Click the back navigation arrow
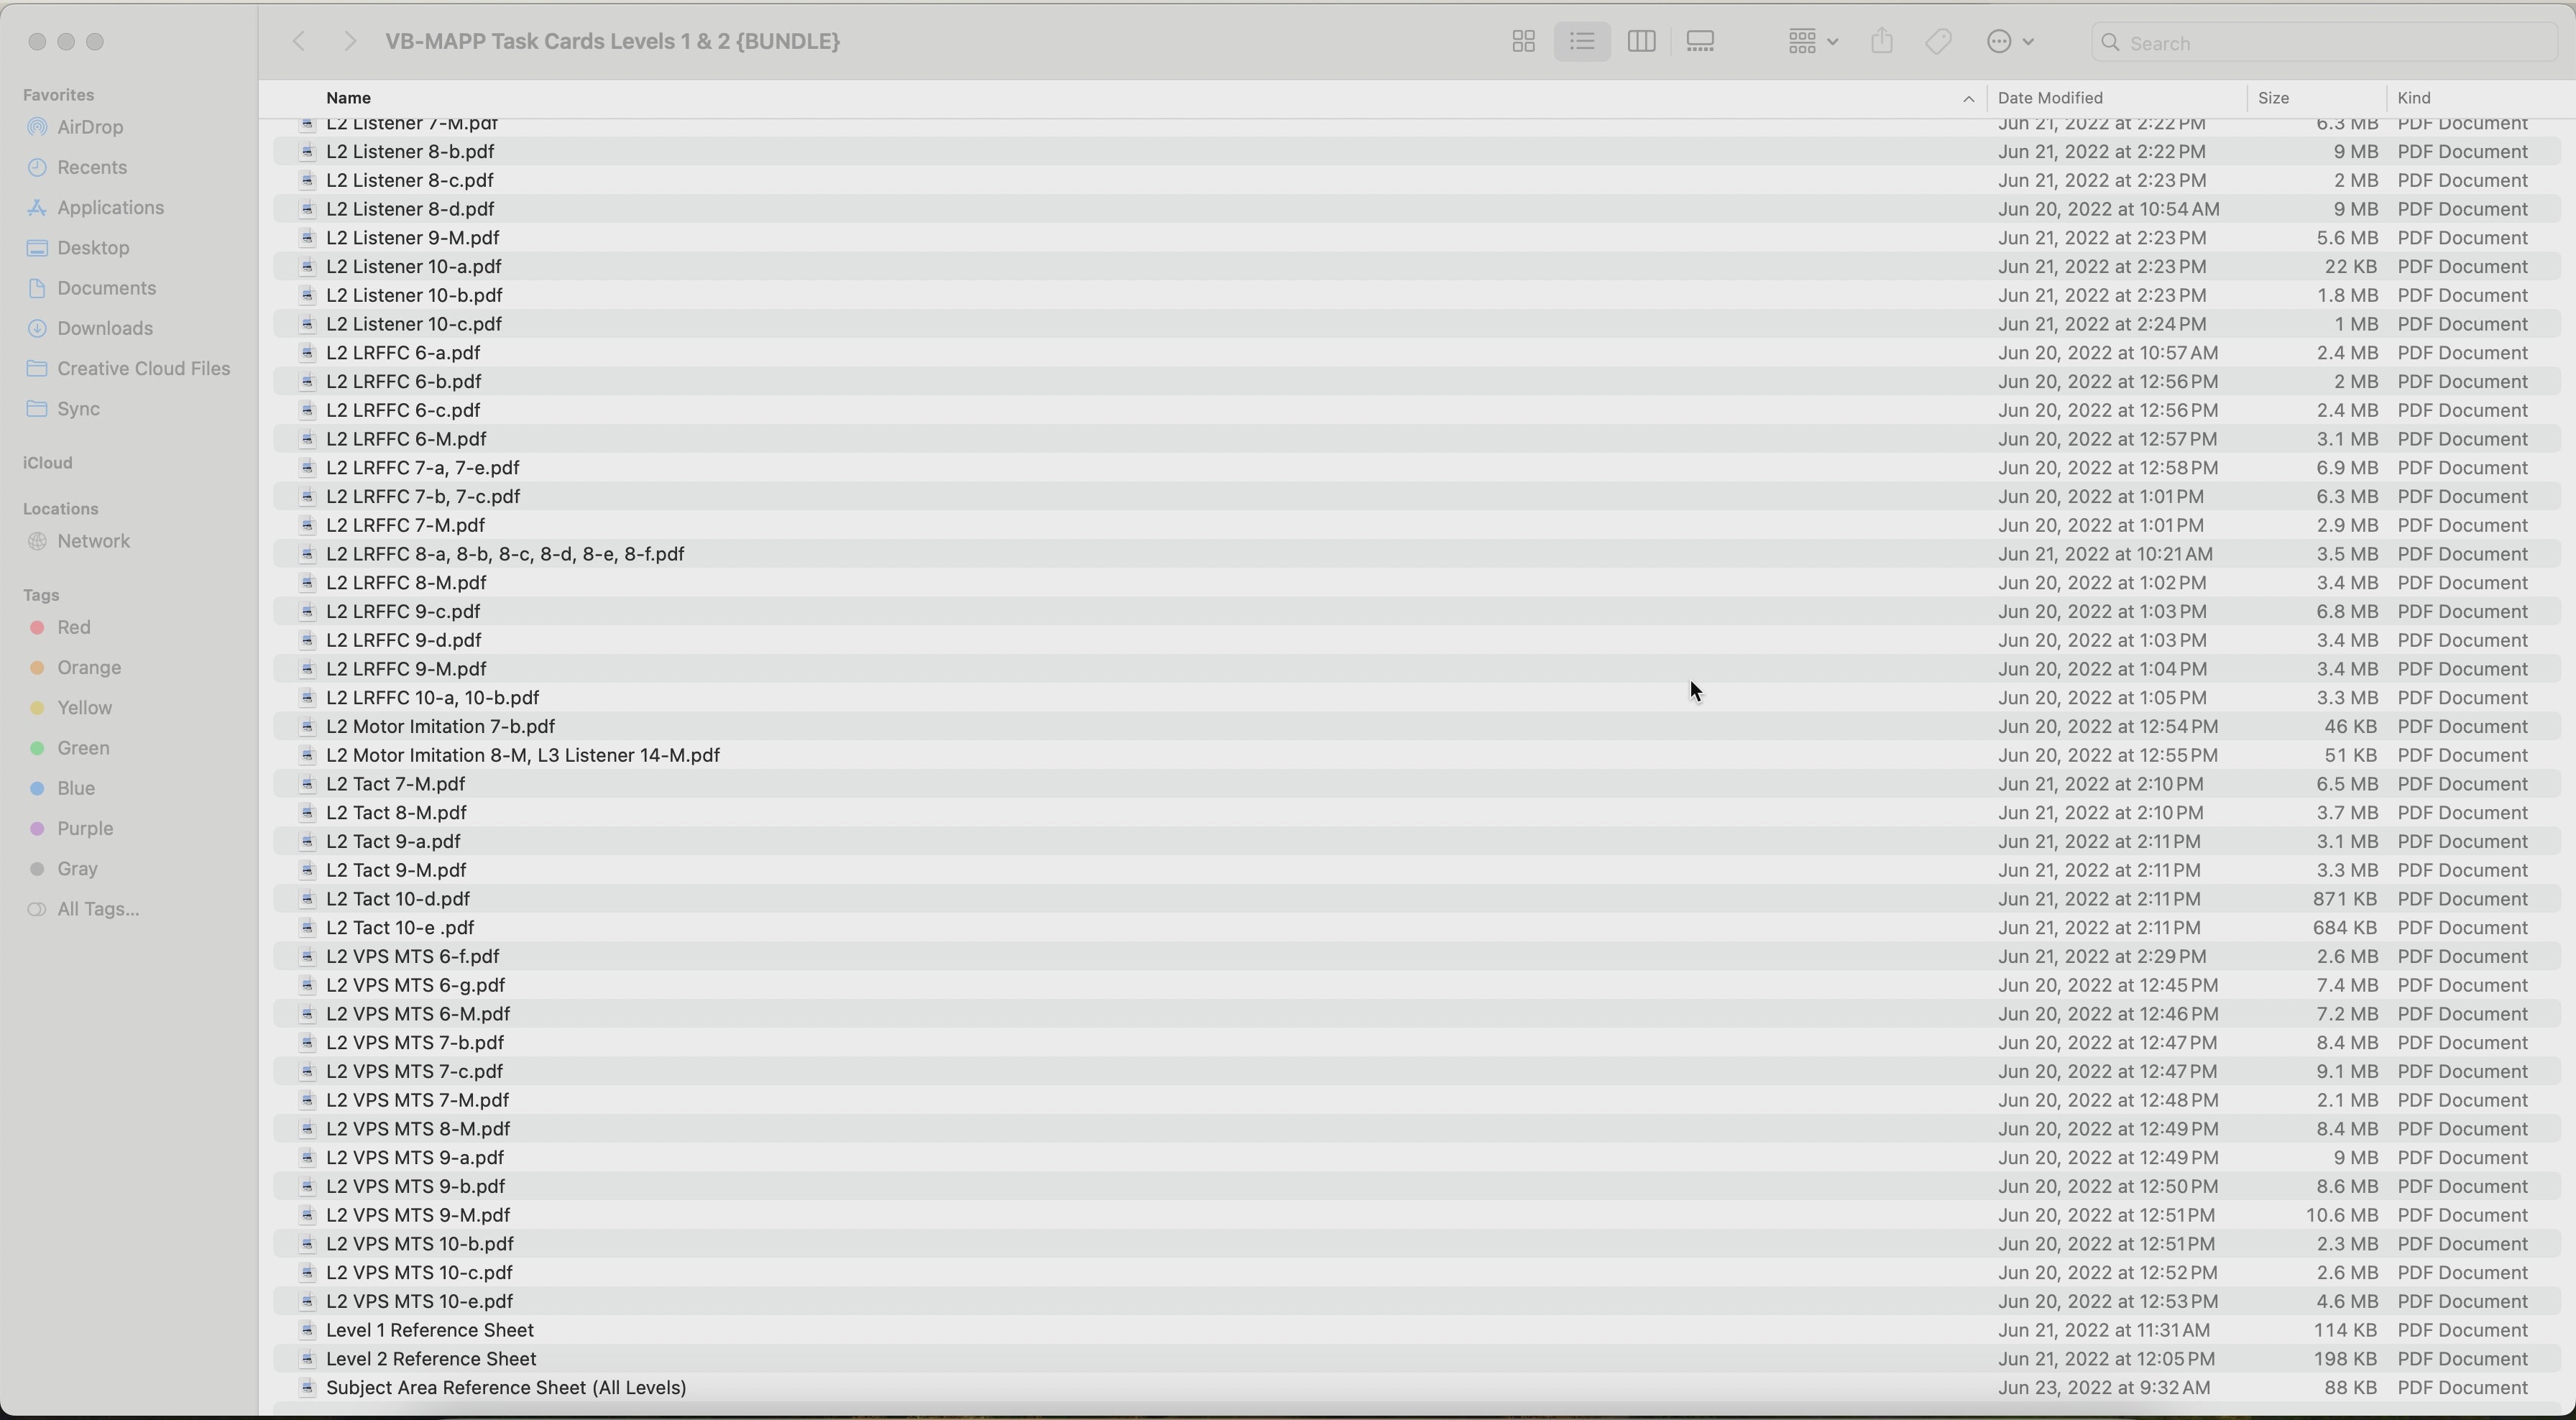The height and width of the screenshot is (1420, 2576). coord(298,42)
